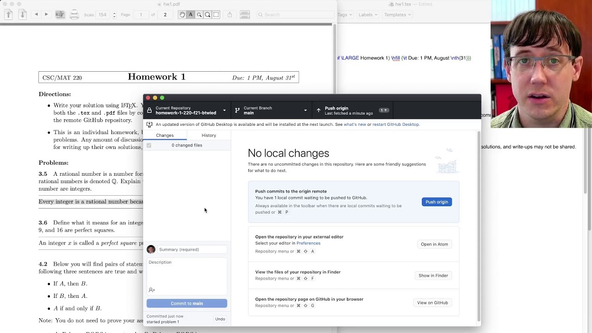592x333 pixels.
Task: Toggle the changed files select-all checkbox
Action: pyautogui.click(x=149, y=145)
